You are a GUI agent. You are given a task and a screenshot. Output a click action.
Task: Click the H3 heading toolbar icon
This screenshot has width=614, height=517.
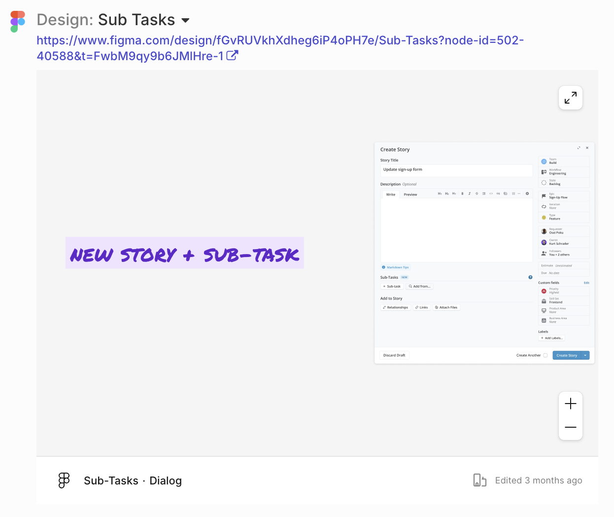(454, 193)
